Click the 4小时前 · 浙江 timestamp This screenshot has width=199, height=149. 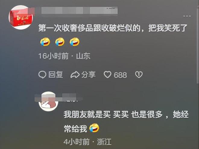click(87, 142)
